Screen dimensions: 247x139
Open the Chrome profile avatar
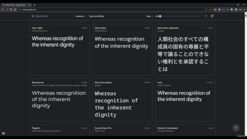point(240,10)
